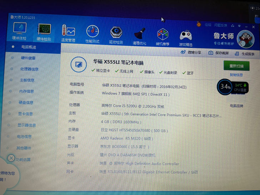Click 复制信息 copy info link
Image resolution: width=260 pixels, height=195 pixels.
(236, 75)
